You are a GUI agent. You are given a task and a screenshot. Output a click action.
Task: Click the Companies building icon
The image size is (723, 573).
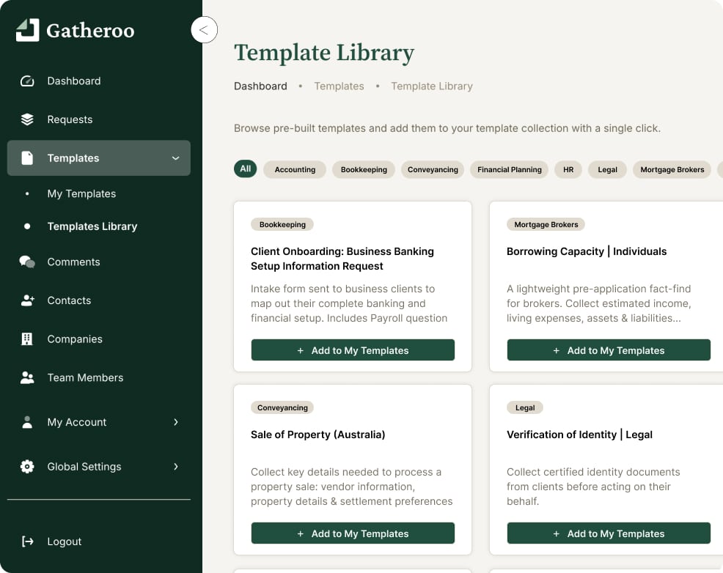(27, 339)
